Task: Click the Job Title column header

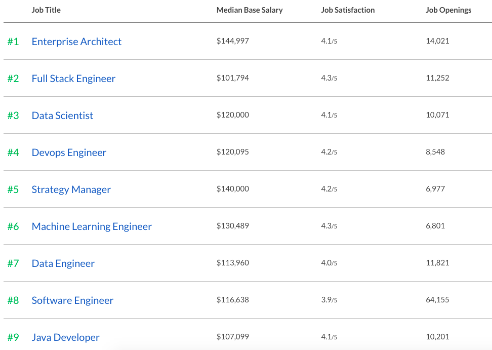Action: (46, 10)
